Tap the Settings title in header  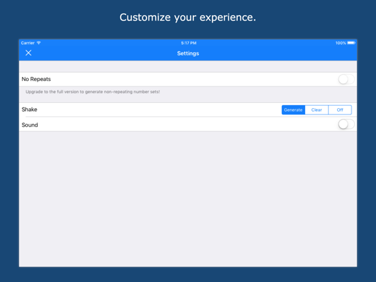[x=188, y=53]
